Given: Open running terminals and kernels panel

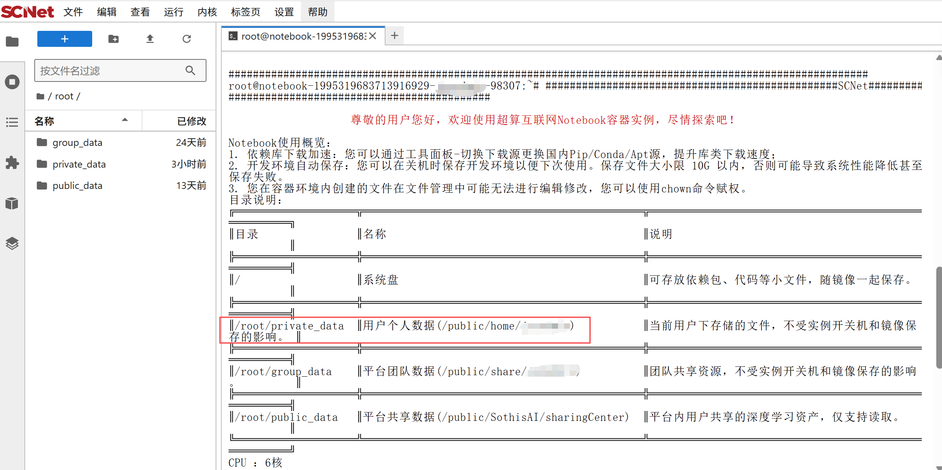Looking at the screenshot, I should 12,82.
